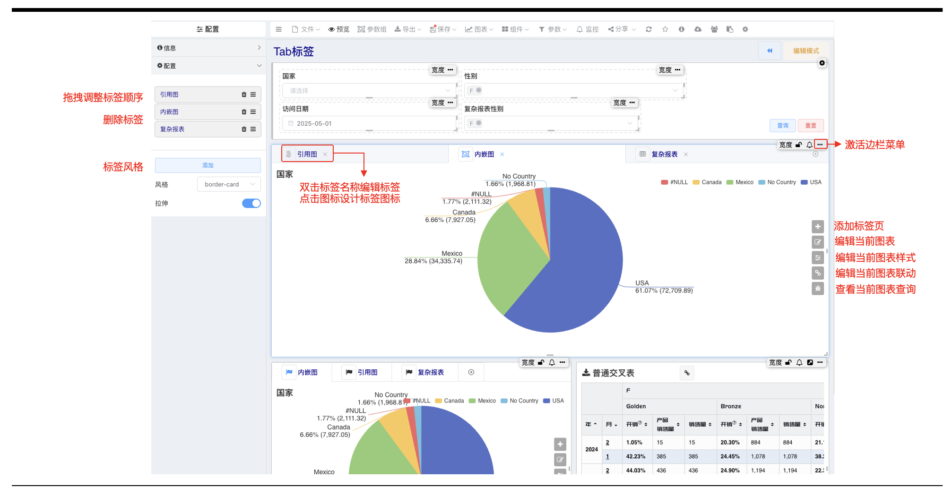Open the 国家 select dropdown

coord(369,90)
